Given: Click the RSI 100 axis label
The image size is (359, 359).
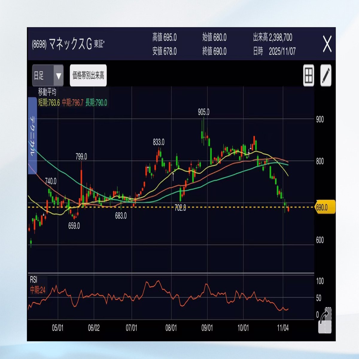Looking at the screenshot, I should pyautogui.click(x=320, y=281).
